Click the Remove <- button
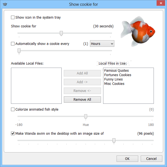167x167 pixels. pos(82,91)
